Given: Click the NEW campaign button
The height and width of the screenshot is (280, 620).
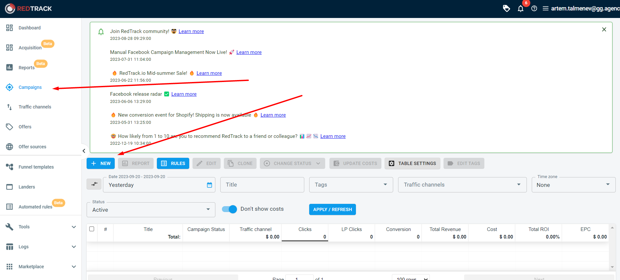Looking at the screenshot, I should pyautogui.click(x=101, y=163).
